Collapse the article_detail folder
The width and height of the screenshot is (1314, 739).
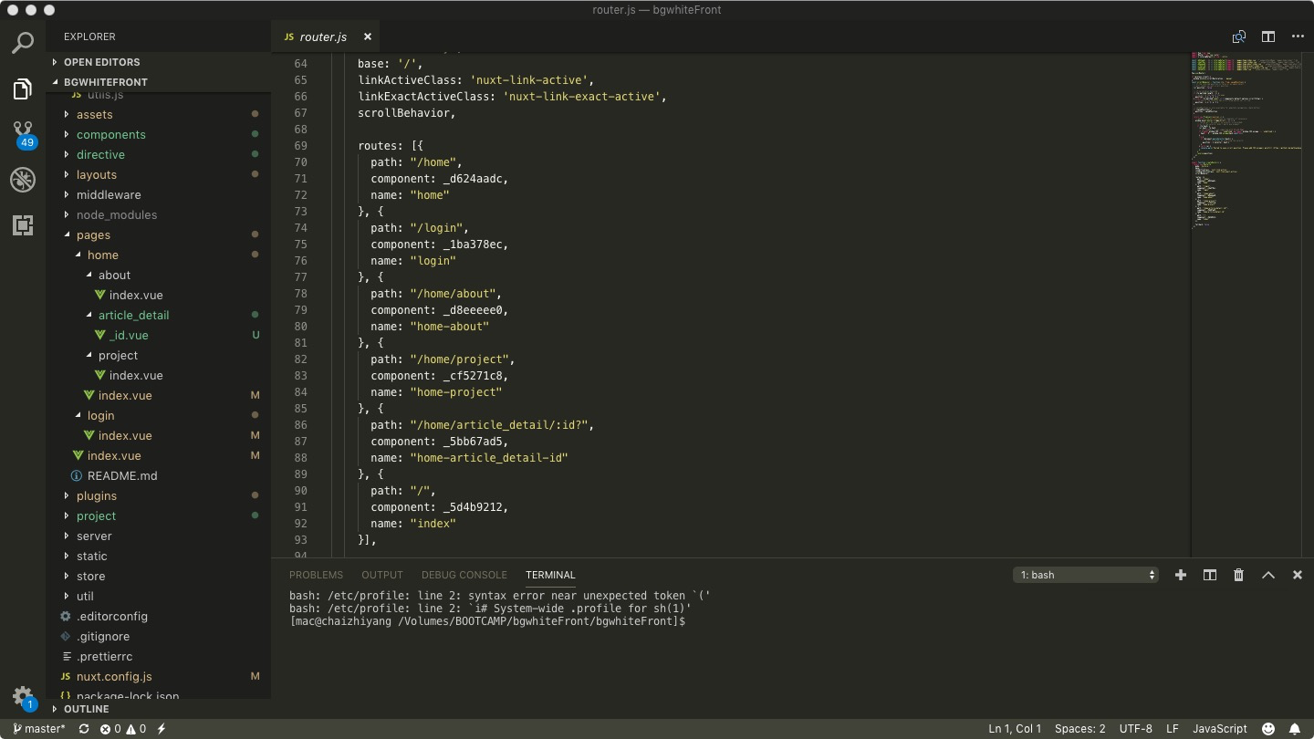(x=159, y=315)
